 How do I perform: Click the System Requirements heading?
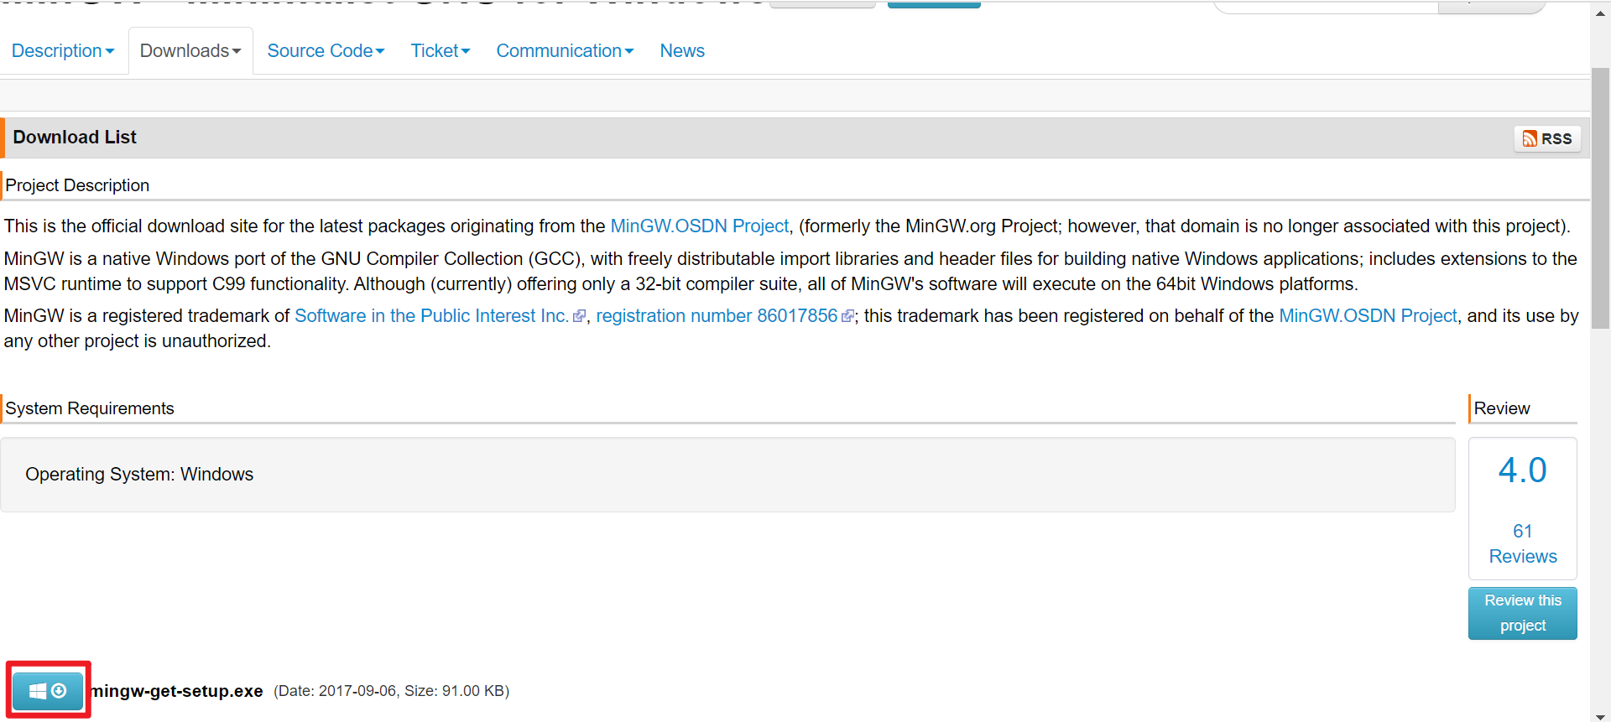(x=90, y=408)
